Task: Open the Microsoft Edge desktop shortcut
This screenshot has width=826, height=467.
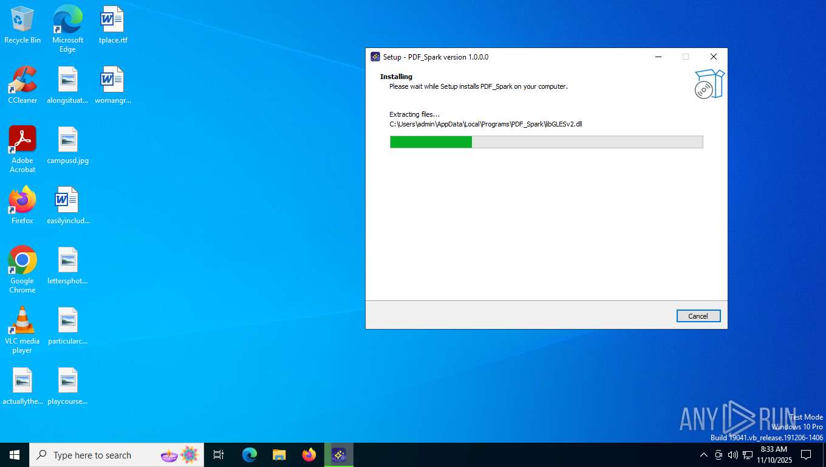Action: (67, 29)
